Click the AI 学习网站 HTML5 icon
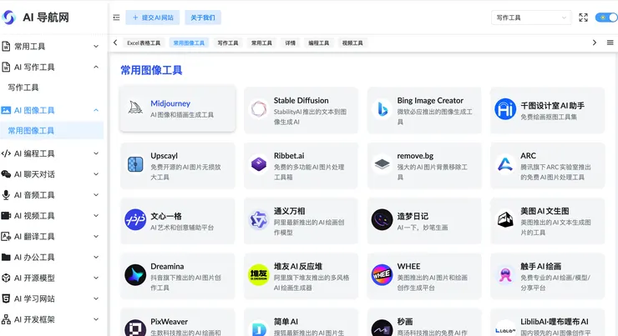This screenshot has width=618, height=336. [x=6, y=298]
